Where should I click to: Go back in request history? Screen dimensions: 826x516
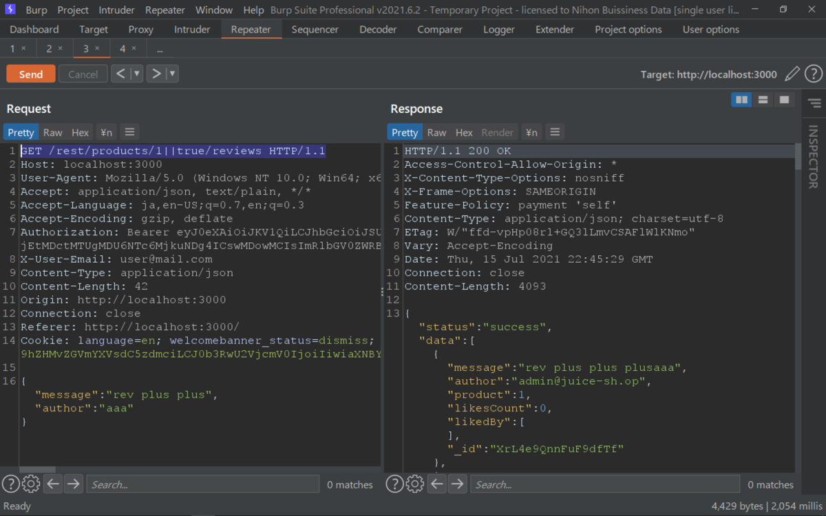pyautogui.click(x=120, y=74)
